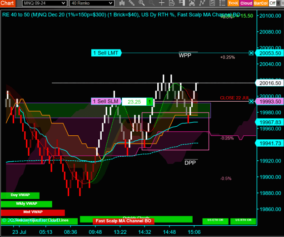
Task: Click the 19941.73 price marker
Action: pos(270,143)
